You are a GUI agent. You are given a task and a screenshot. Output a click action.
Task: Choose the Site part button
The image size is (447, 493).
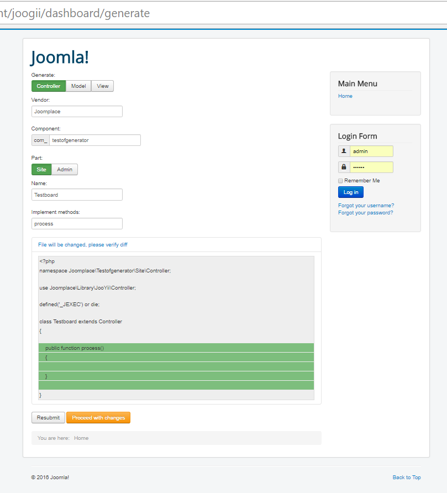[41, 170]
